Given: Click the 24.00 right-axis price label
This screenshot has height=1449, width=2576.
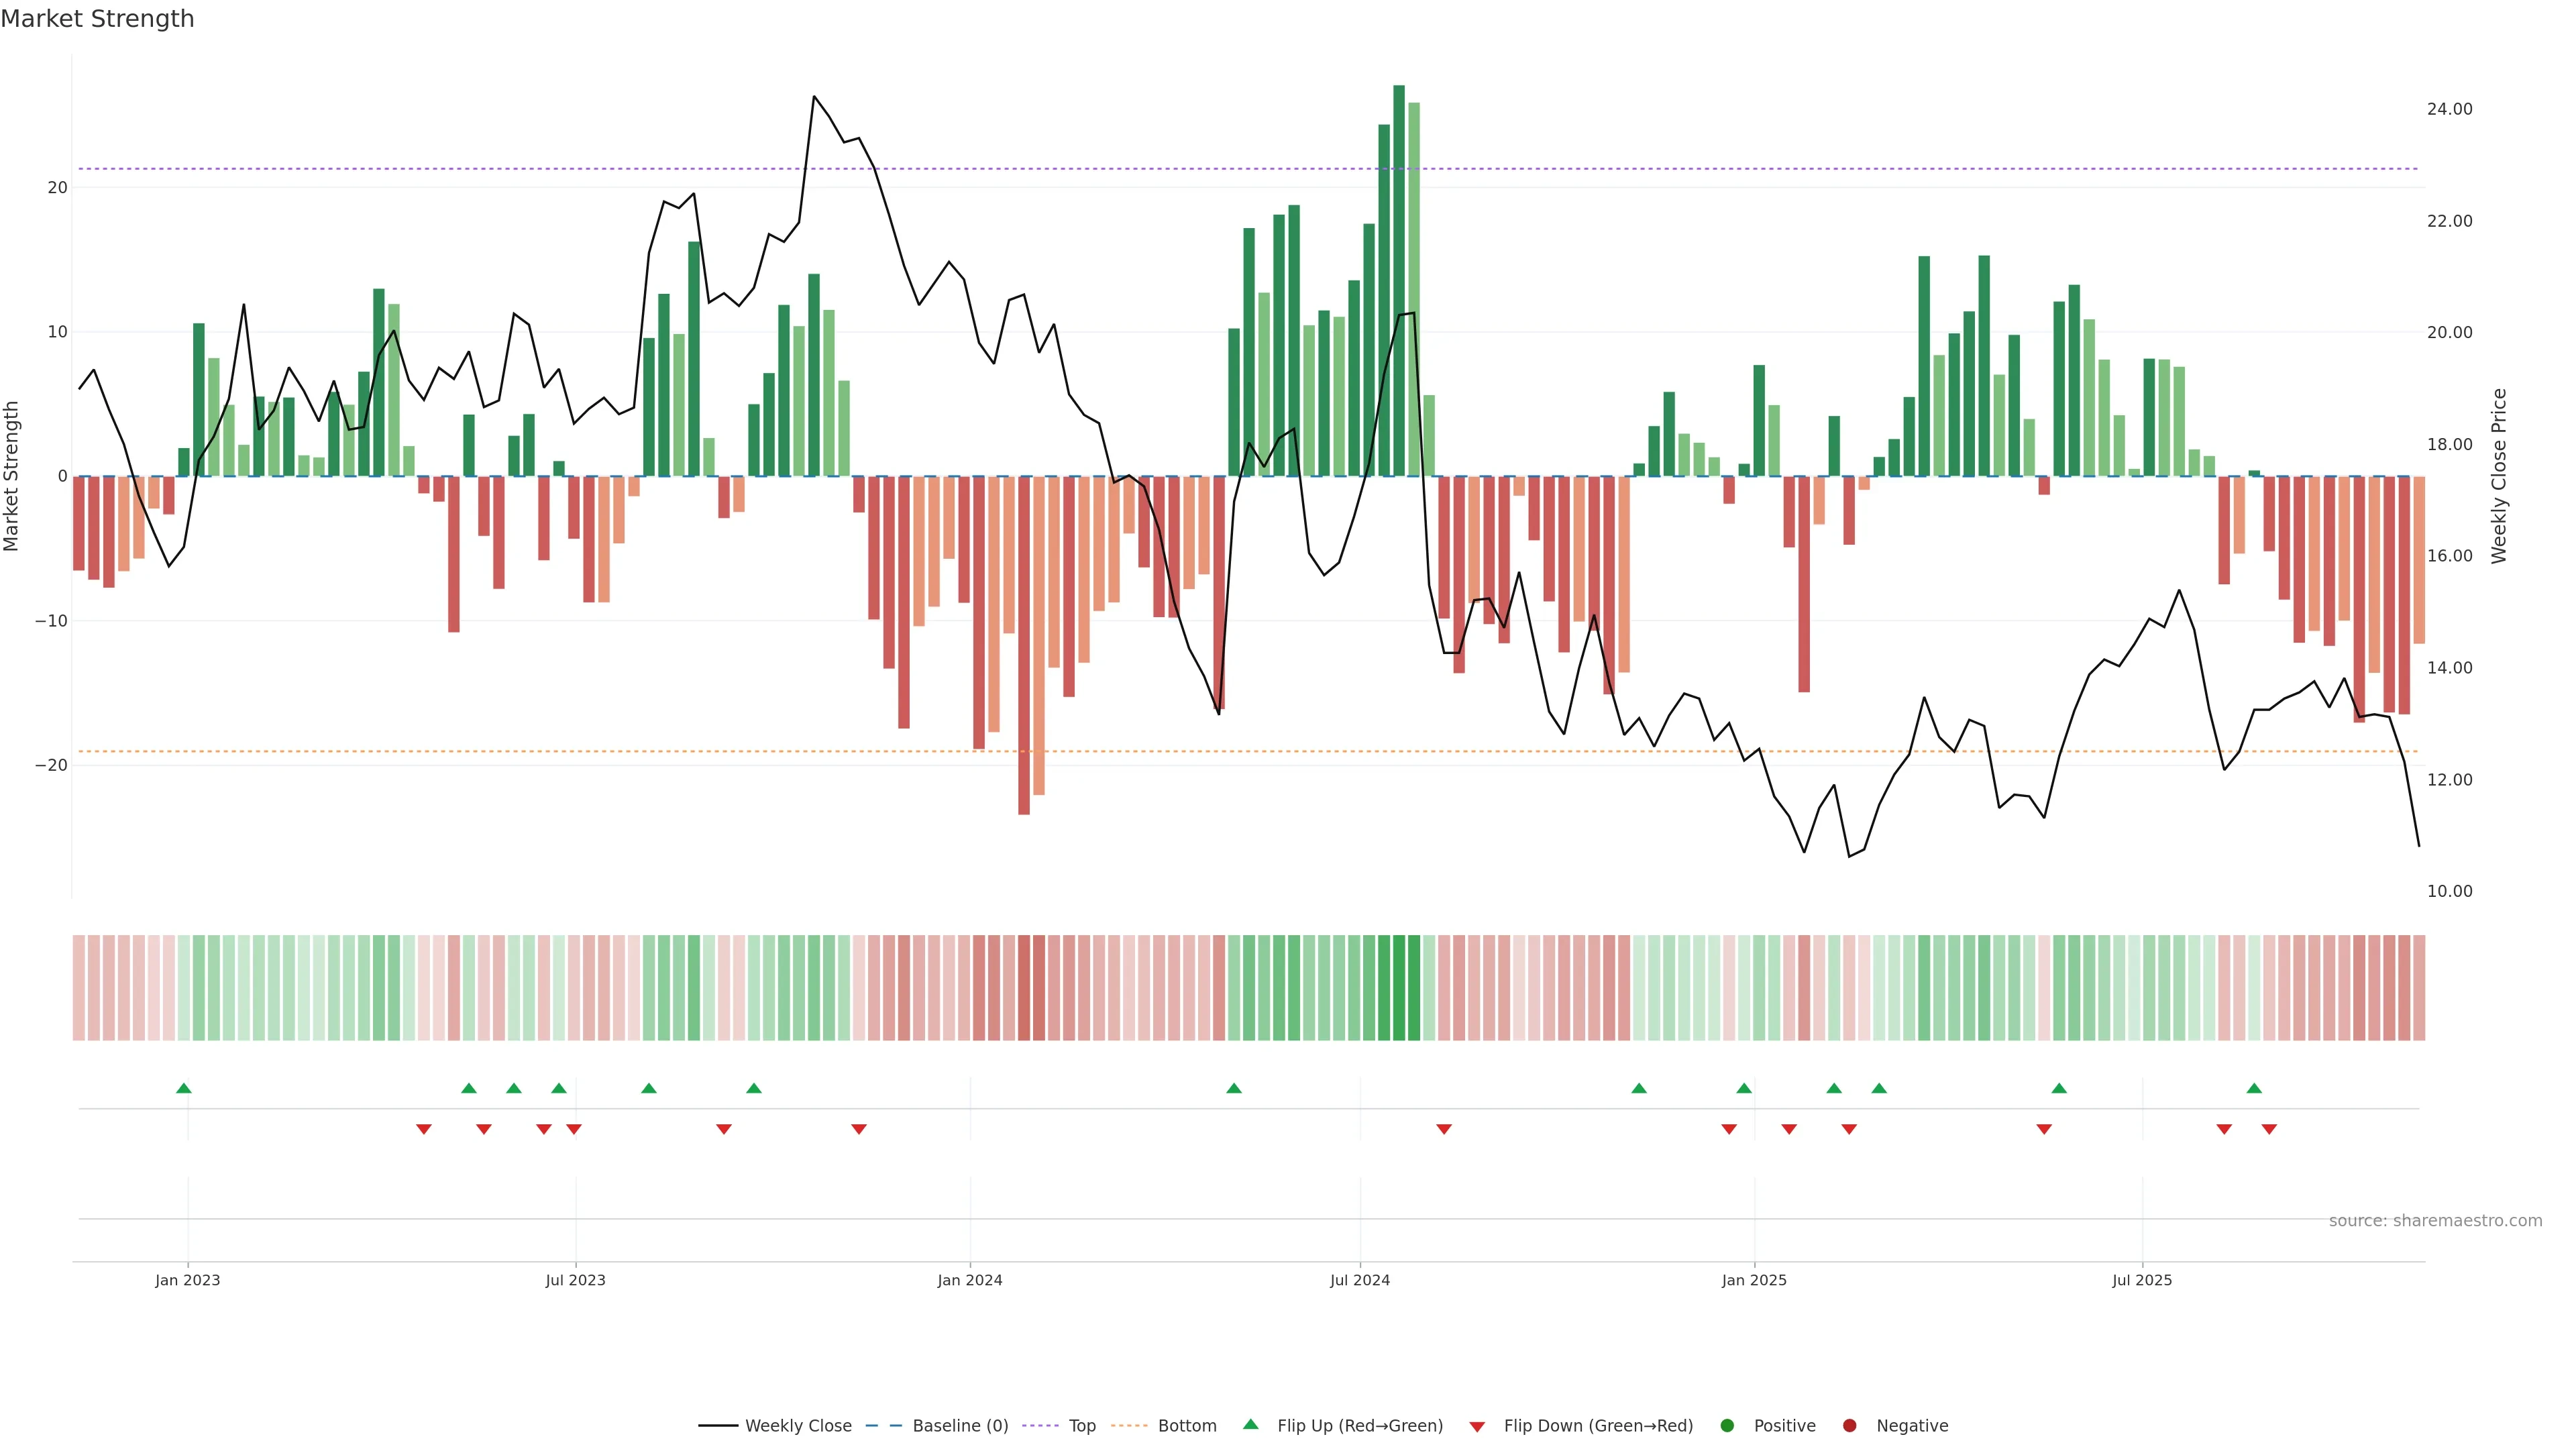Looking at the screenshot, I should [2449, 109].
